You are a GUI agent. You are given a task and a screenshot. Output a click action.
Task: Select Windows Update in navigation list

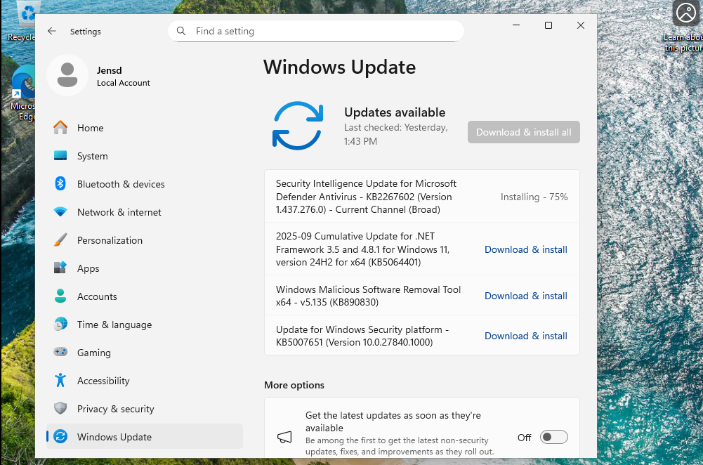click(114, 437)
